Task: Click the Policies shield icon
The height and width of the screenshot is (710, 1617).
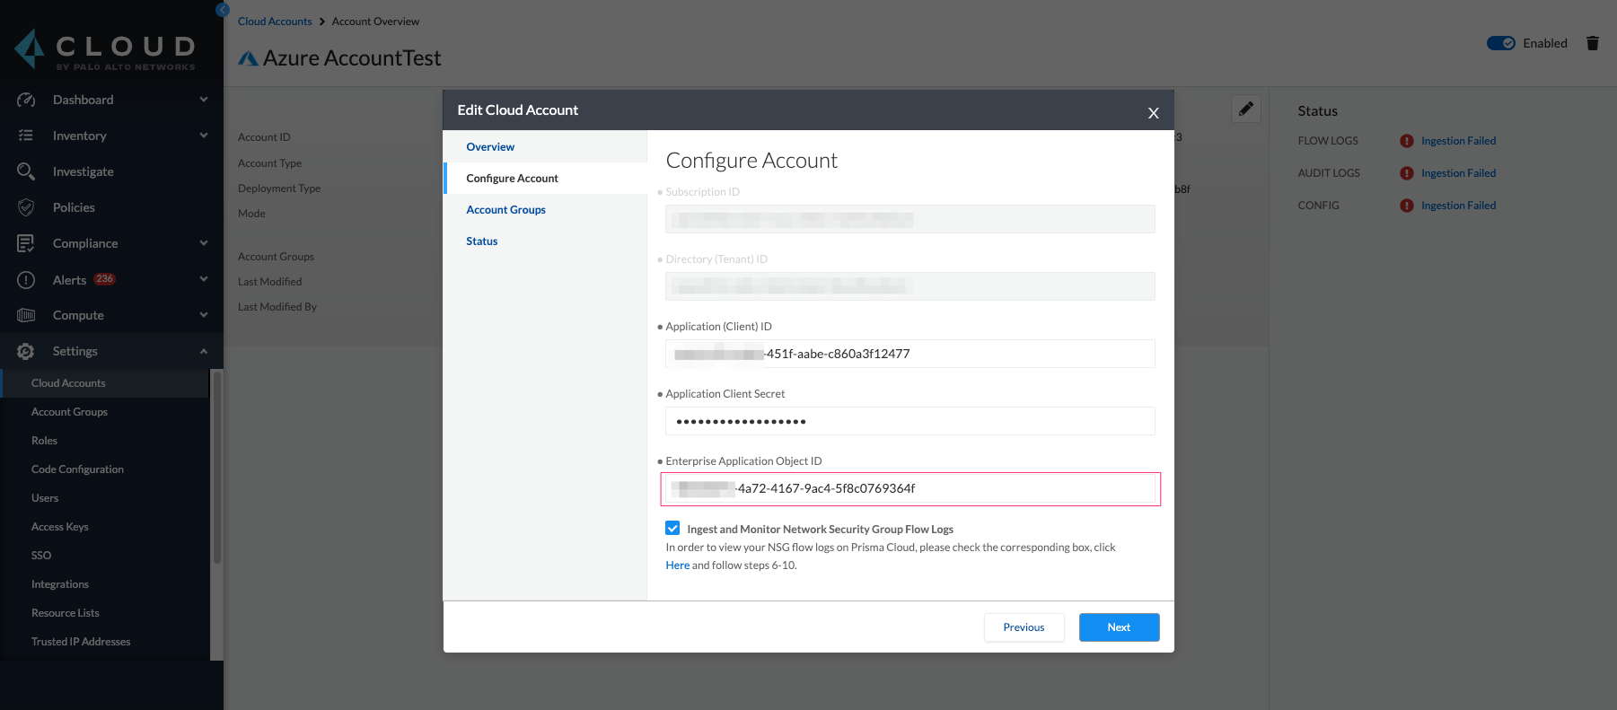Action: (x=26, y=207)
